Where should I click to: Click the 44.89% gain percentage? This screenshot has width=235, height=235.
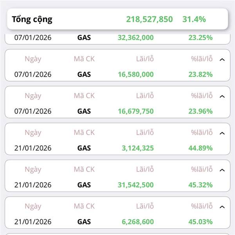(x=200, y=148)
